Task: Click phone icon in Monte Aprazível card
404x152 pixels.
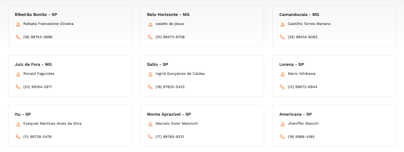Action: click(150, 137)
